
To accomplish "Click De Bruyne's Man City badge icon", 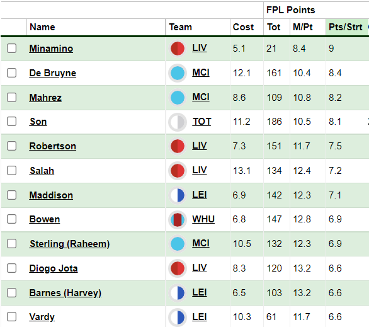I will [x=178, y=73].
